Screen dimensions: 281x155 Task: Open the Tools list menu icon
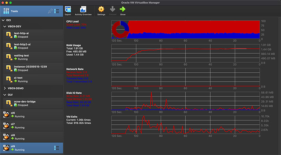tap(57, 11)
